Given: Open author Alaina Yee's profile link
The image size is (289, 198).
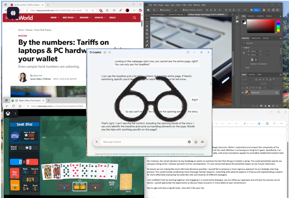Looking at the screenshot, I should [38, 76].
